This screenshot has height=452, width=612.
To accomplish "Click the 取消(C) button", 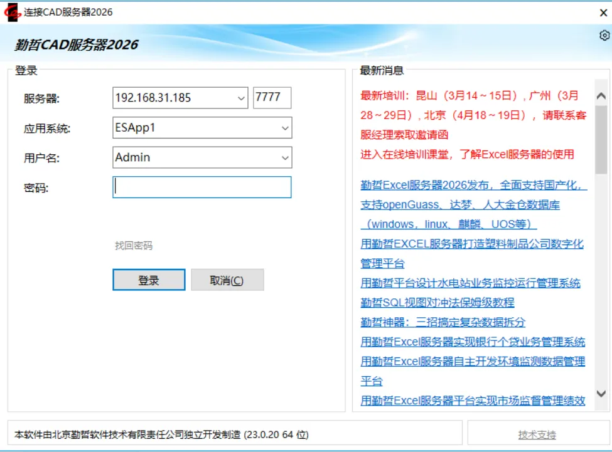I will pos(227,280).
